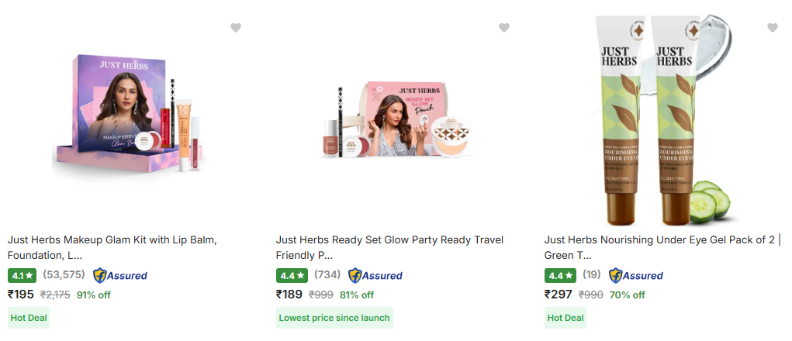Toggle wishlist heart for Under Eye Gel
This screenshot has width=792, height=341.
pos(772,28)
